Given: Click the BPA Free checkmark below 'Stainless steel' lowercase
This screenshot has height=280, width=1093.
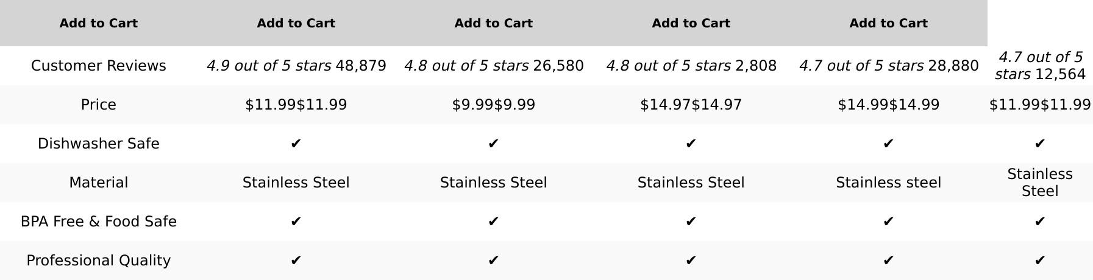Looking at the screenshot, I should tap(888, 222).
